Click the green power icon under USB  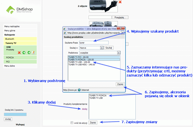point(29,53)
